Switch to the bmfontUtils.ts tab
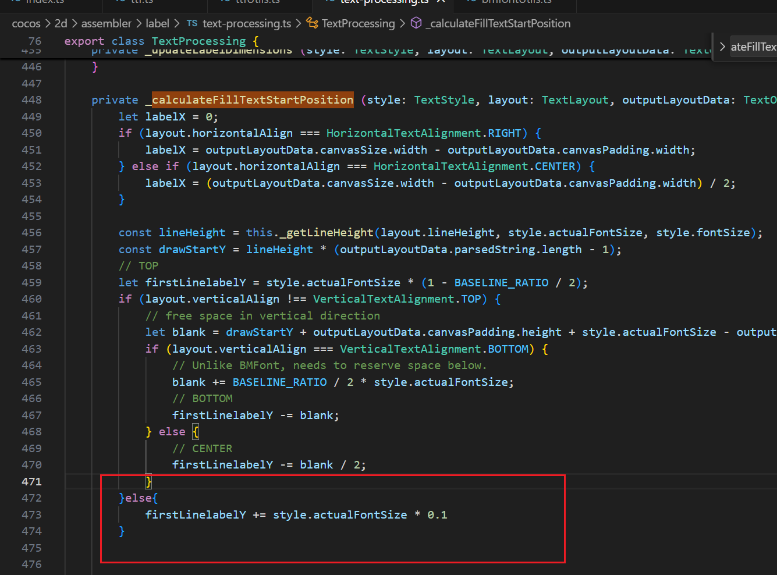The image size is (777, 575). pos(516,2)
